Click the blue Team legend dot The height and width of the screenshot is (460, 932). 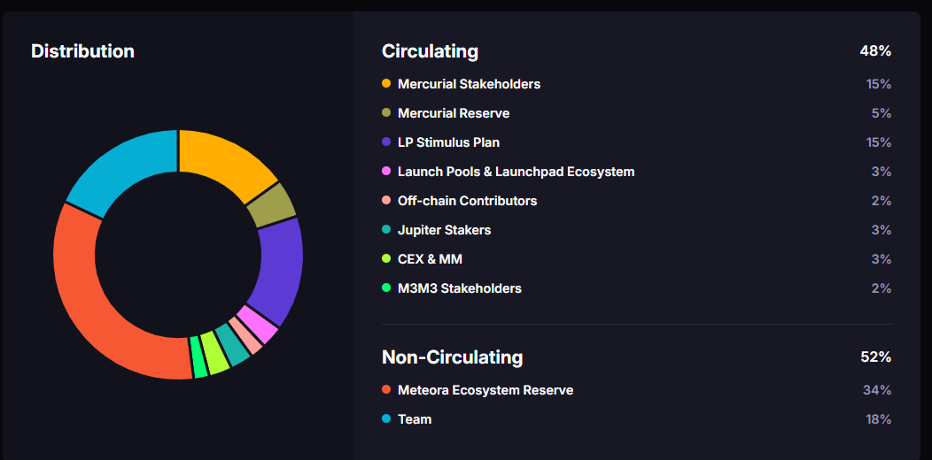point(386,419)
